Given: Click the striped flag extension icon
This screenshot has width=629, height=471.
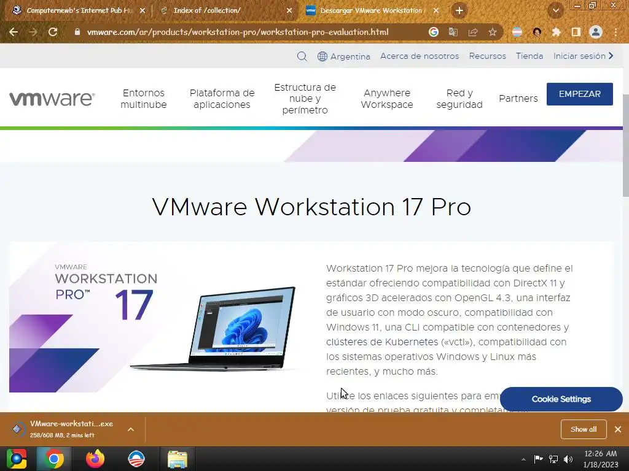Looking at the screenshot, I should 517,32.
